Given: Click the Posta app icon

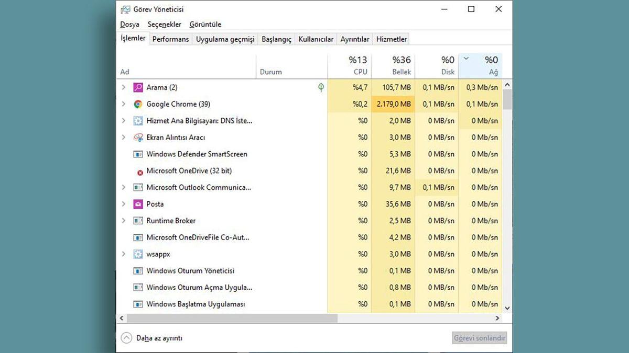Looking at the screenshot, I should (x=138, y=204).
